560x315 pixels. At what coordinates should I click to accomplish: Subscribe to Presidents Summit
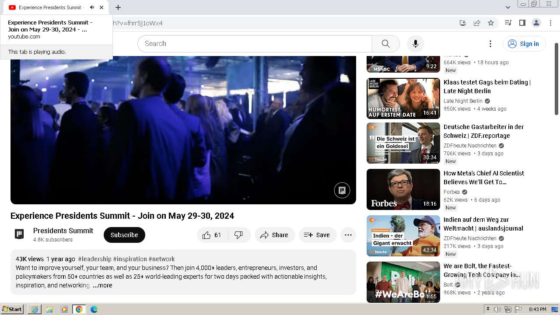click(124, 235)
